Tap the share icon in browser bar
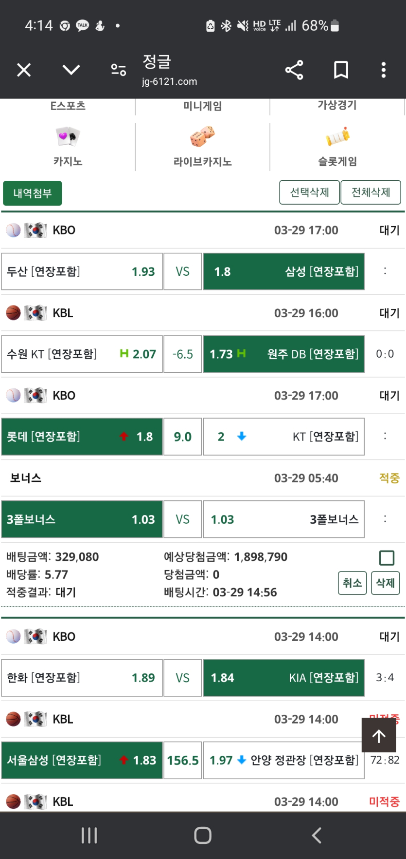406x859 pixels. 294,70
